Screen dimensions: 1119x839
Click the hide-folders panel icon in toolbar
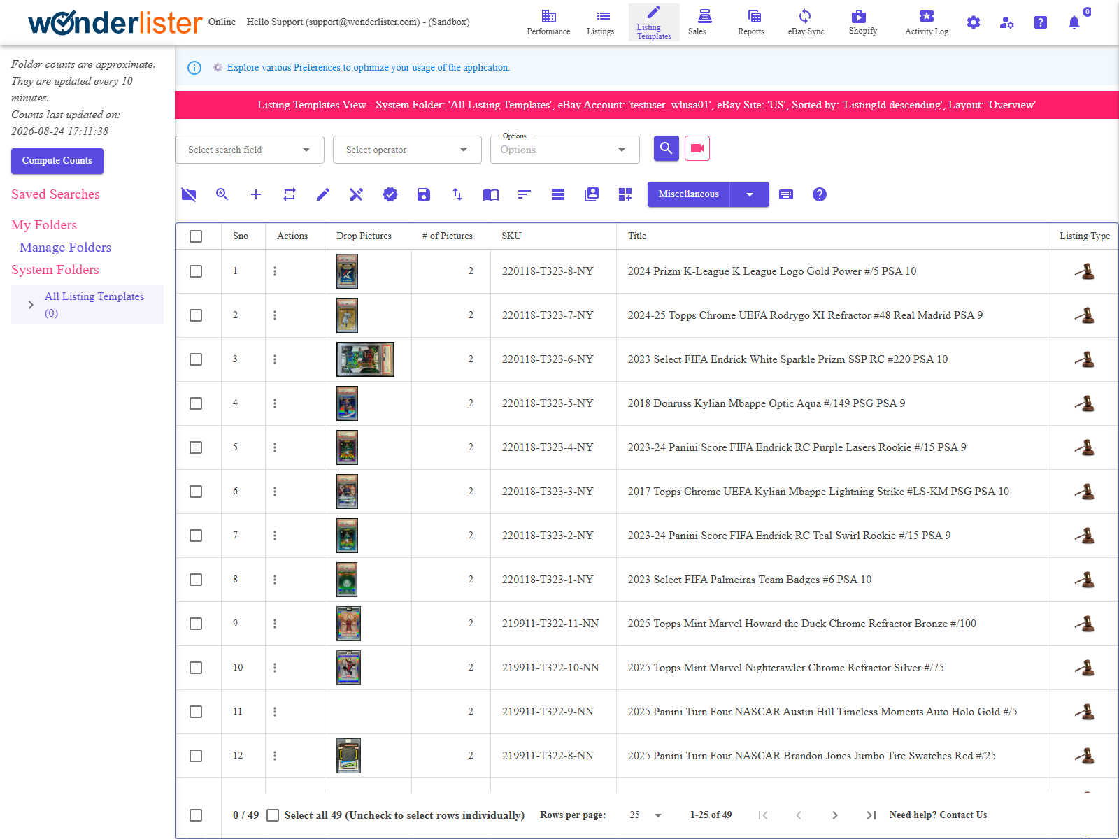tap(189, 194)
